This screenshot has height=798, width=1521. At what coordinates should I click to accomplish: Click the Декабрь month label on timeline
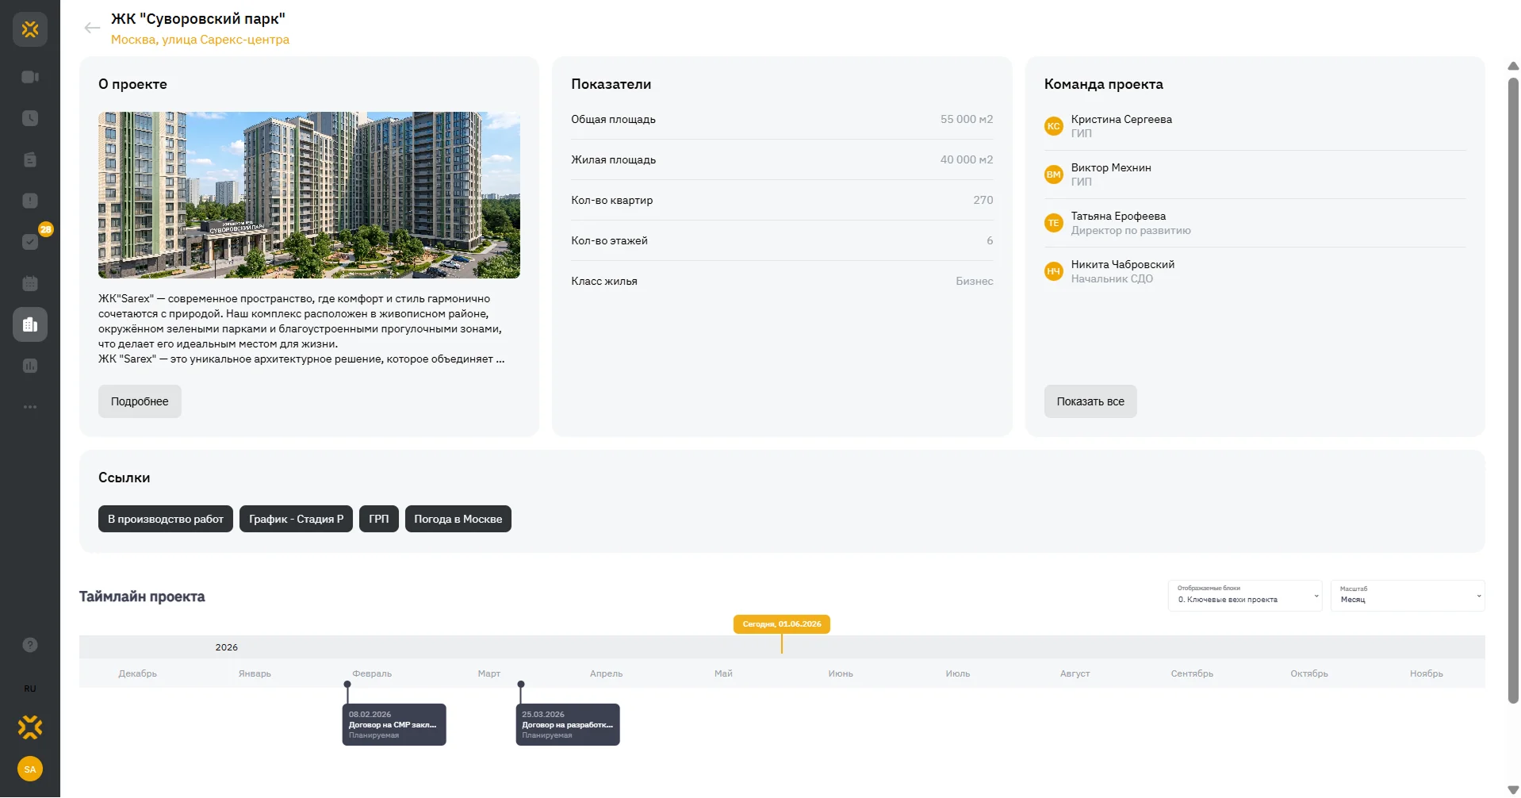coord(138,673)
